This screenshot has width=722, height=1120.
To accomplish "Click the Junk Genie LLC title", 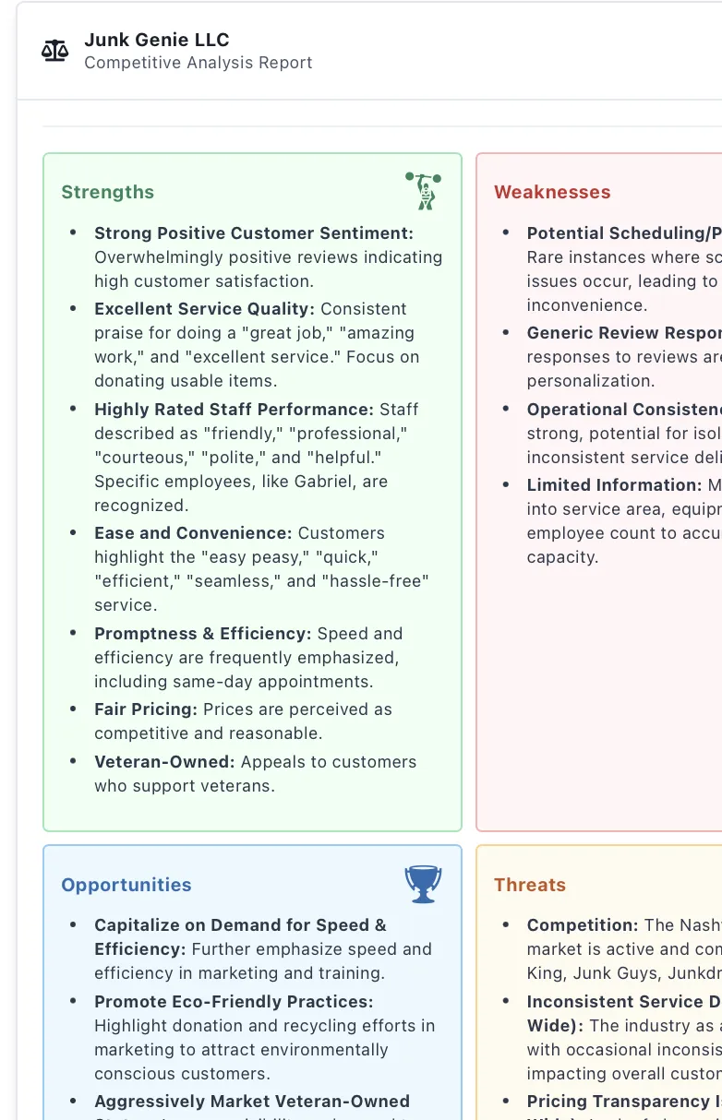I will [157, 40].
